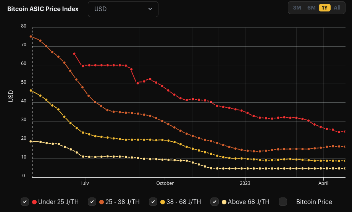Screen dimensions: 352x212
Task: Click the first red data point near 66
Action: tap(74, 54)
